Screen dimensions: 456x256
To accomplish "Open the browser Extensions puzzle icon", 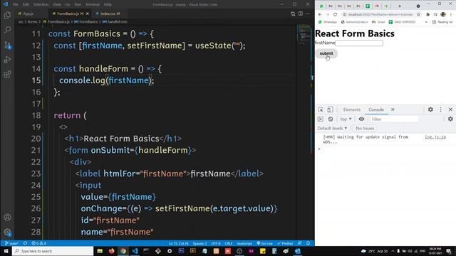I will tap(427, 14).
